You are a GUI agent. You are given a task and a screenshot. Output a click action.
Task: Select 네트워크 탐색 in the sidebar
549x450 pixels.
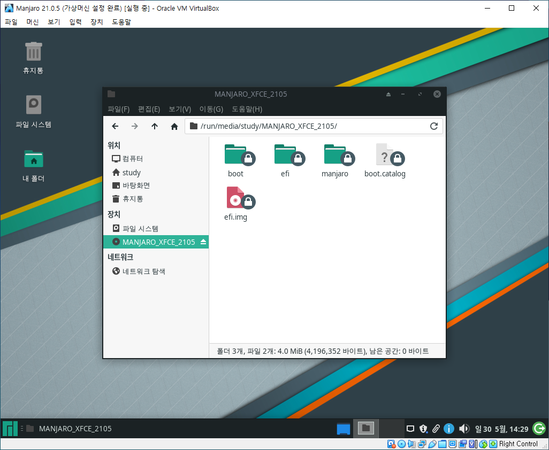tap(156, 271)
